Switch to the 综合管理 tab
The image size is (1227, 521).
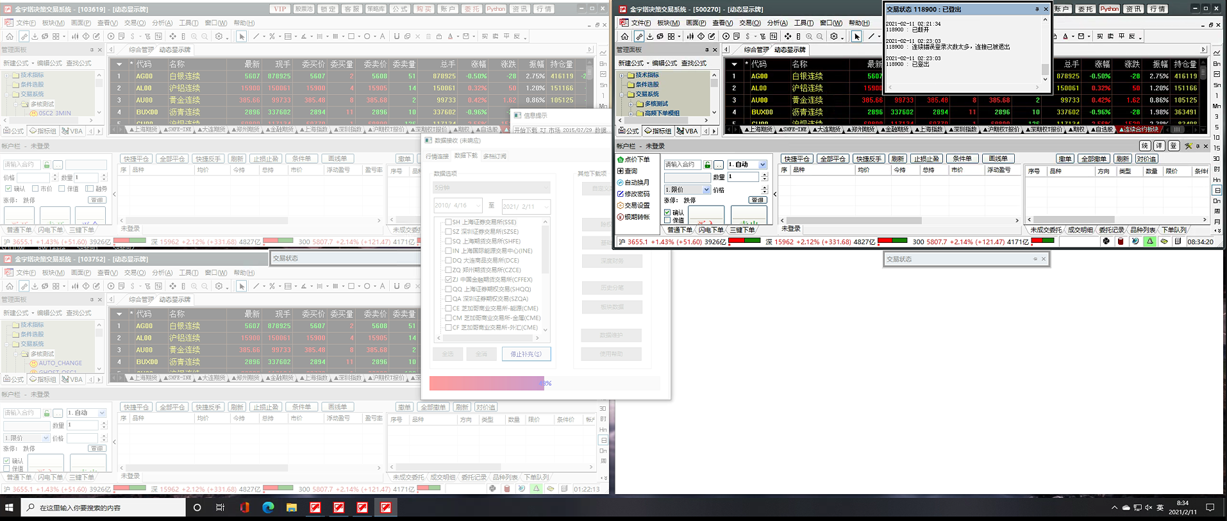coord(756,50)
